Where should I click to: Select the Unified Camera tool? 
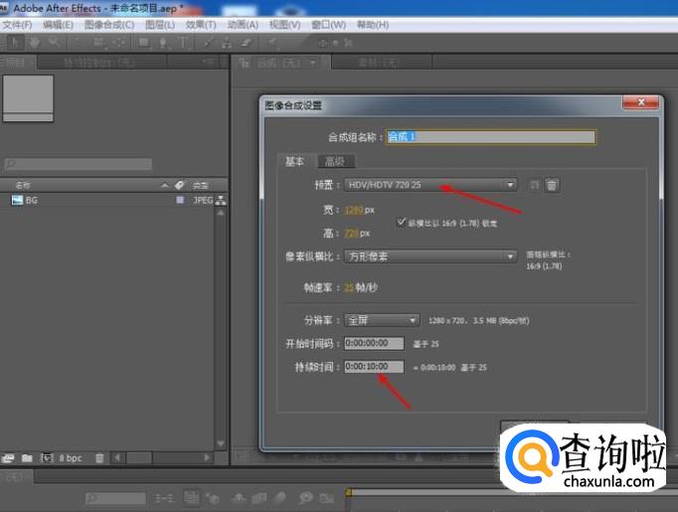[x=98, y=43]
